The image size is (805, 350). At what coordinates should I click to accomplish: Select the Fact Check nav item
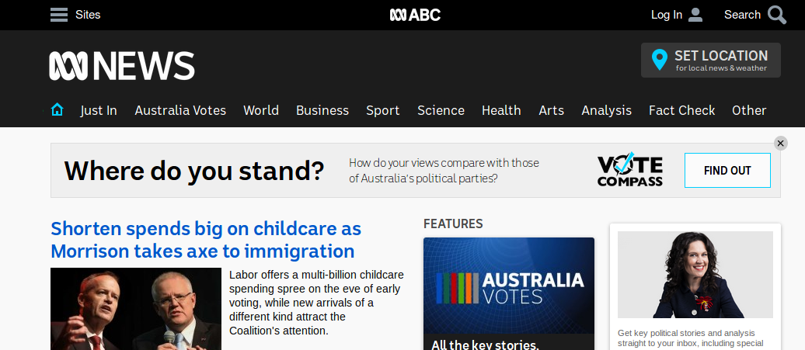(x=681, y=110)
